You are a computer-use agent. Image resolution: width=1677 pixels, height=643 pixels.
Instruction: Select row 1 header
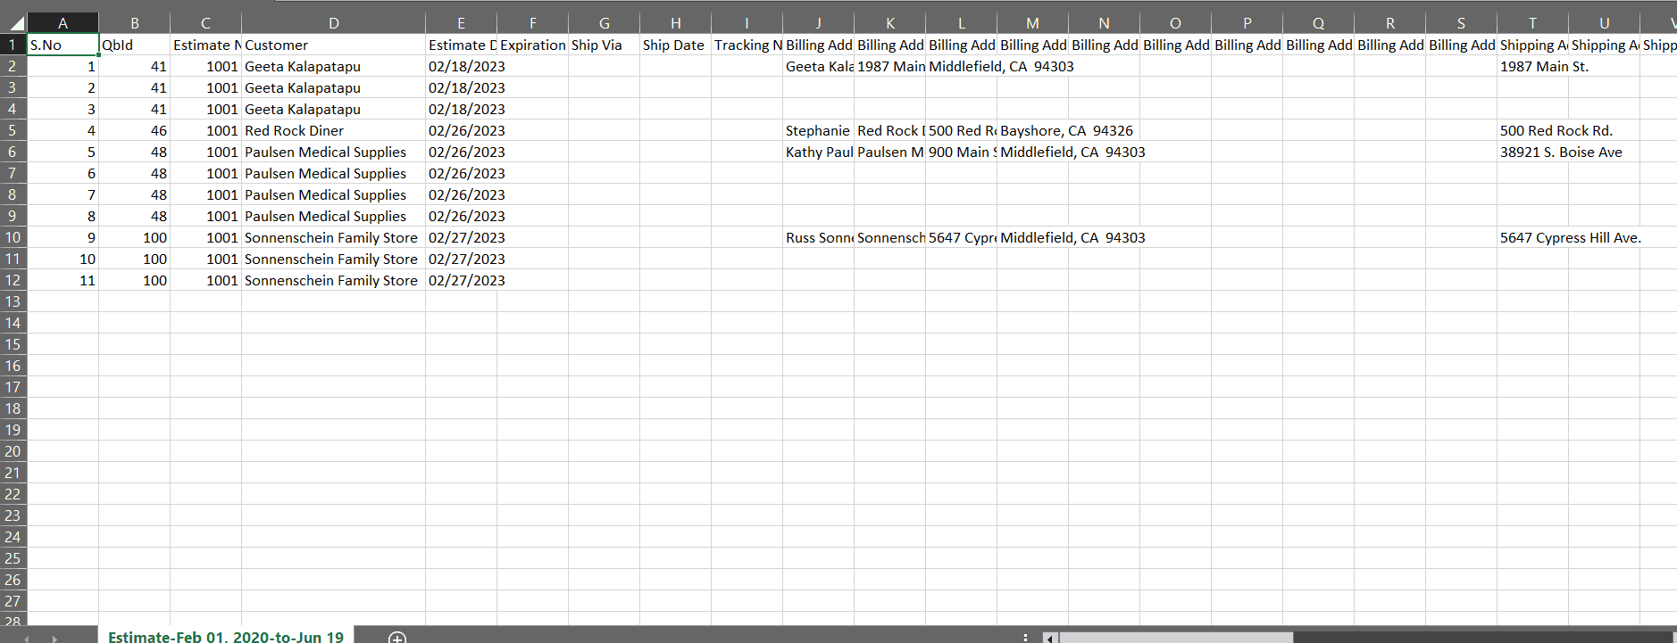pyautogui.click(x=13, y=45)
